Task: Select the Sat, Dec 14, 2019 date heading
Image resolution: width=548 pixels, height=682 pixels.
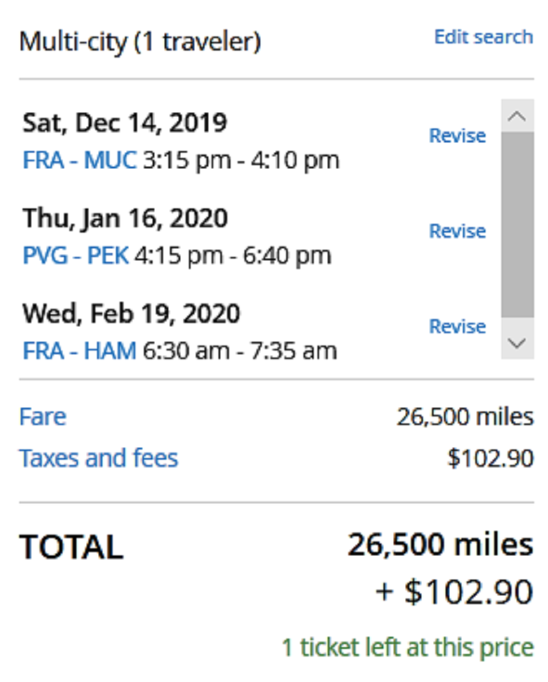Action: (x=125, y=123)
